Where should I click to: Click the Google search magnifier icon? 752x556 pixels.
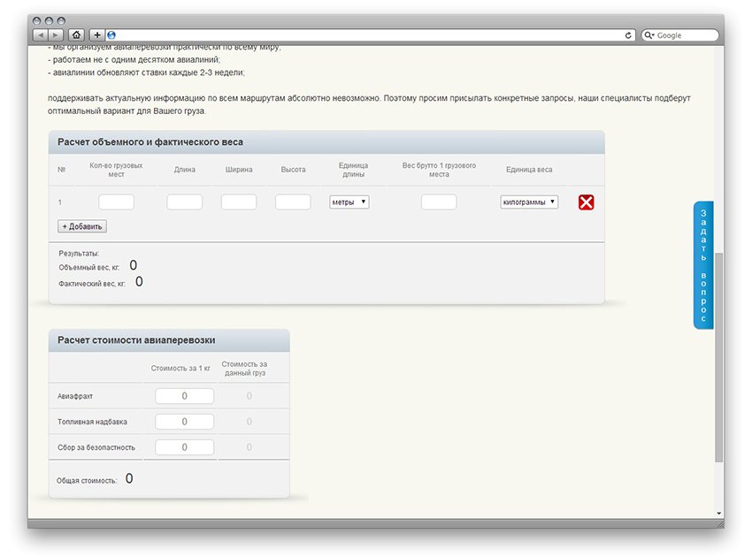[650, 35]
